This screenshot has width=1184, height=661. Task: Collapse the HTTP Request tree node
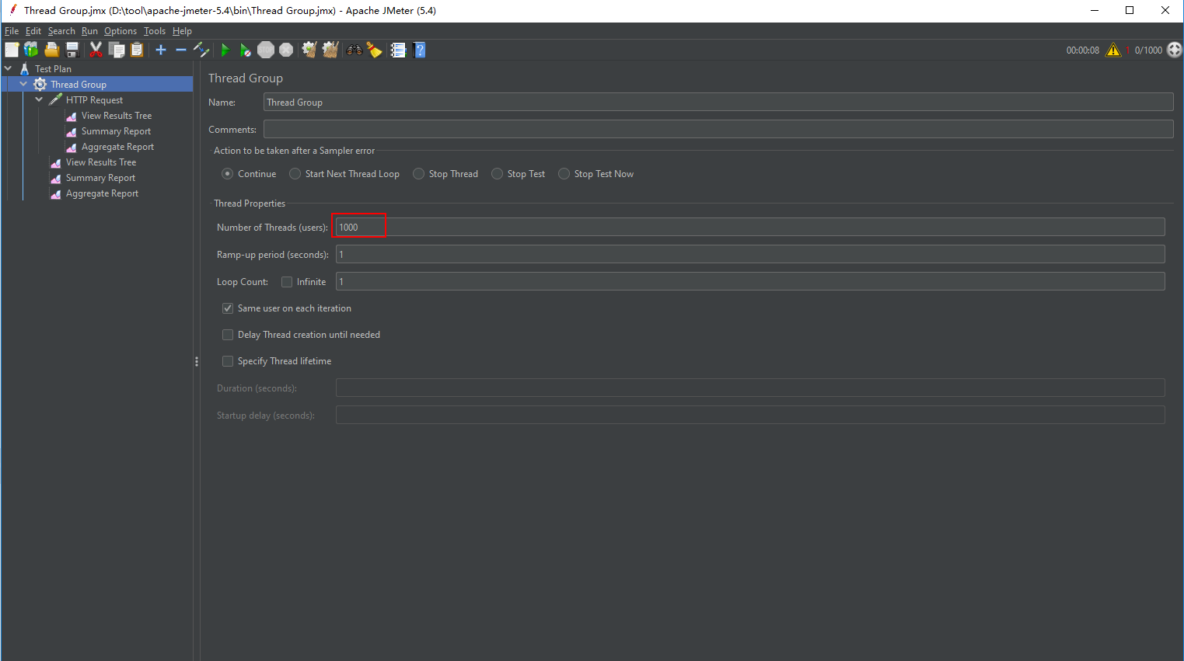click(39, 99)
